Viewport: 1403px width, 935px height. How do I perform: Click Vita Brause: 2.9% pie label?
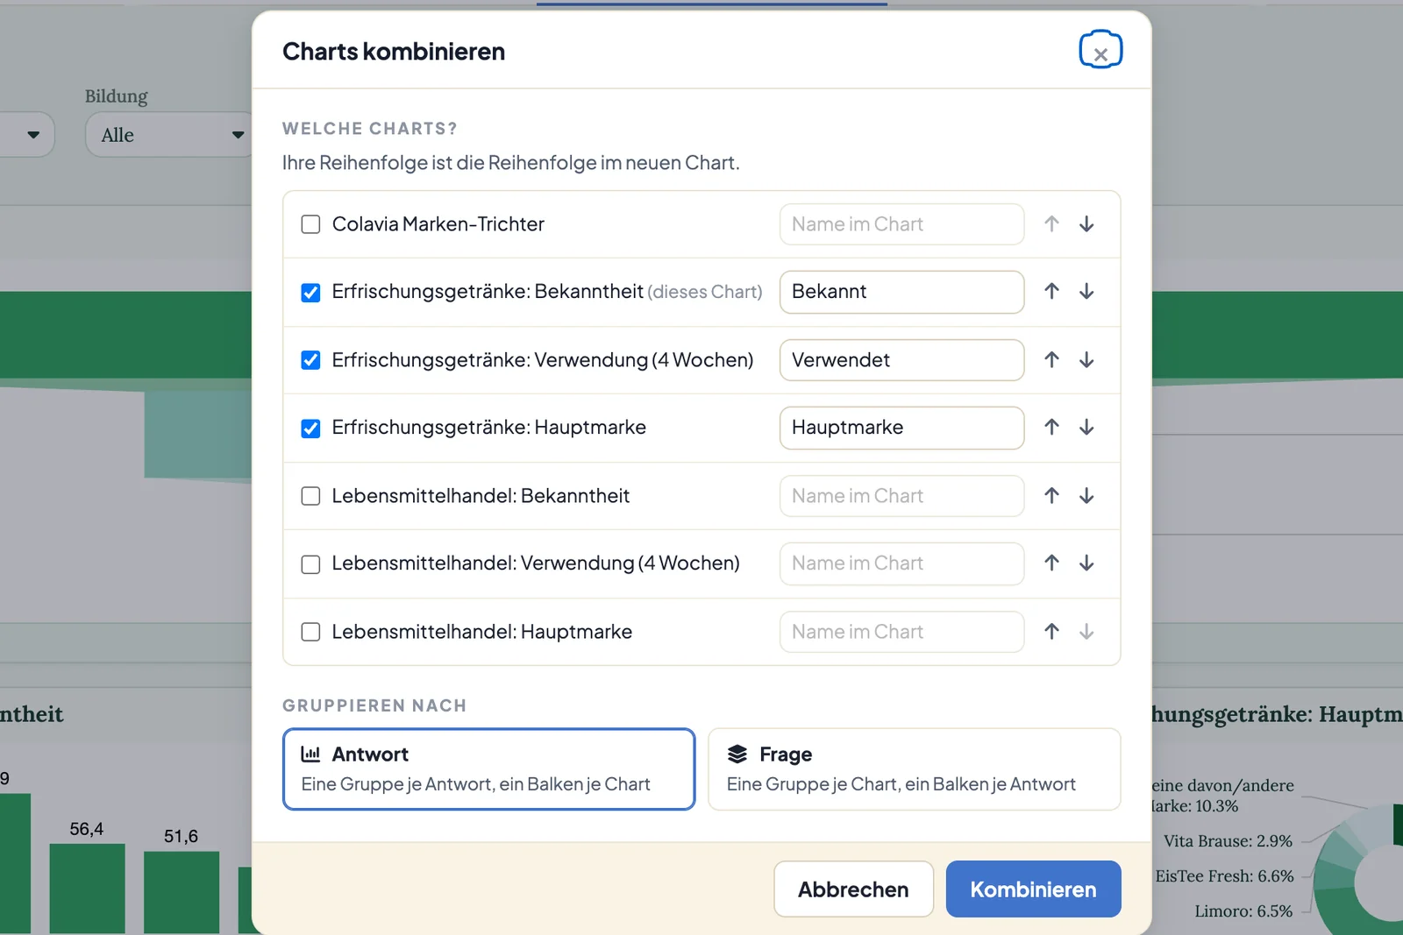(x=1228, y=841)
